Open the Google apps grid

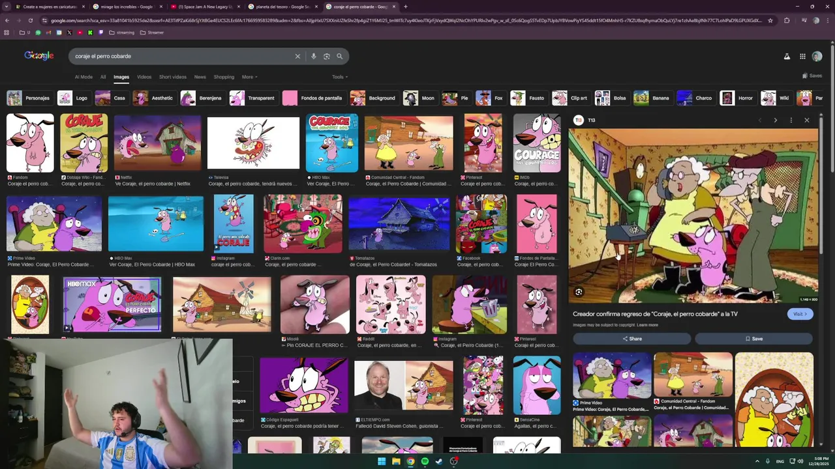coord(802,57)
